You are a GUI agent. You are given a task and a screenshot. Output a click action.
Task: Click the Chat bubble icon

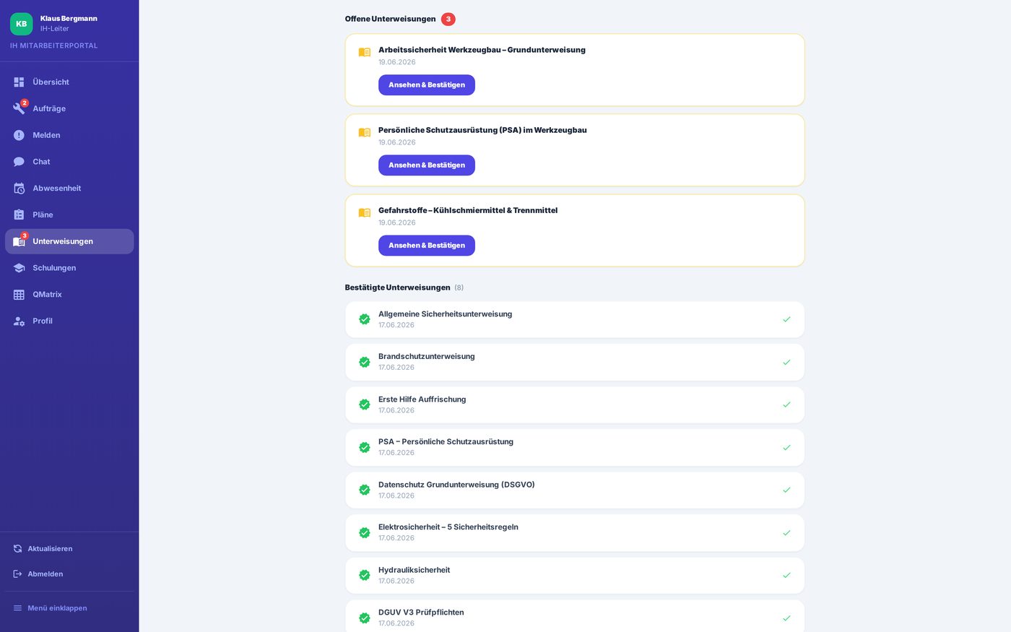click(x=19, y=162)
